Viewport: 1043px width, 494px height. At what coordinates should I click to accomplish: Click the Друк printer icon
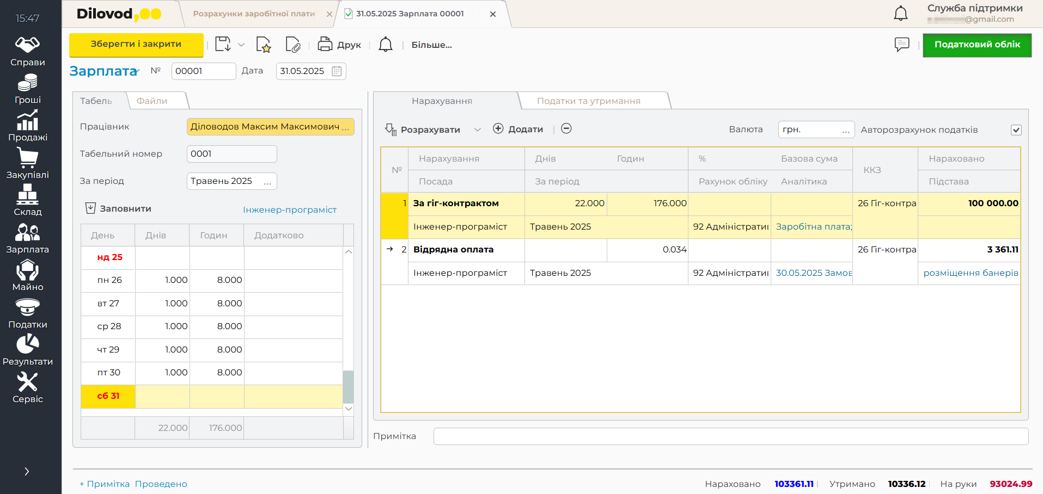point(325,45)
